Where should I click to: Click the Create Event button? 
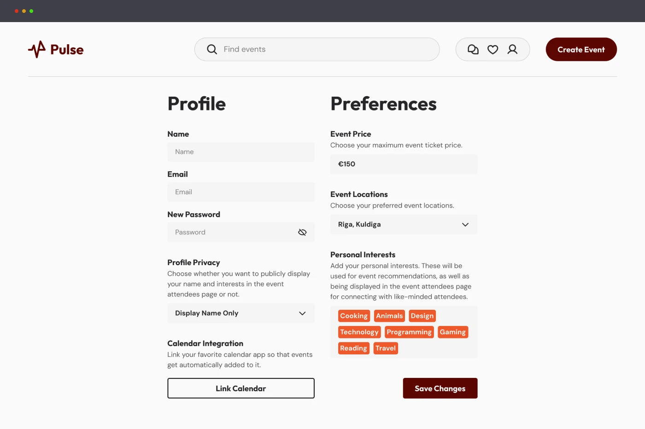[581, 49]
